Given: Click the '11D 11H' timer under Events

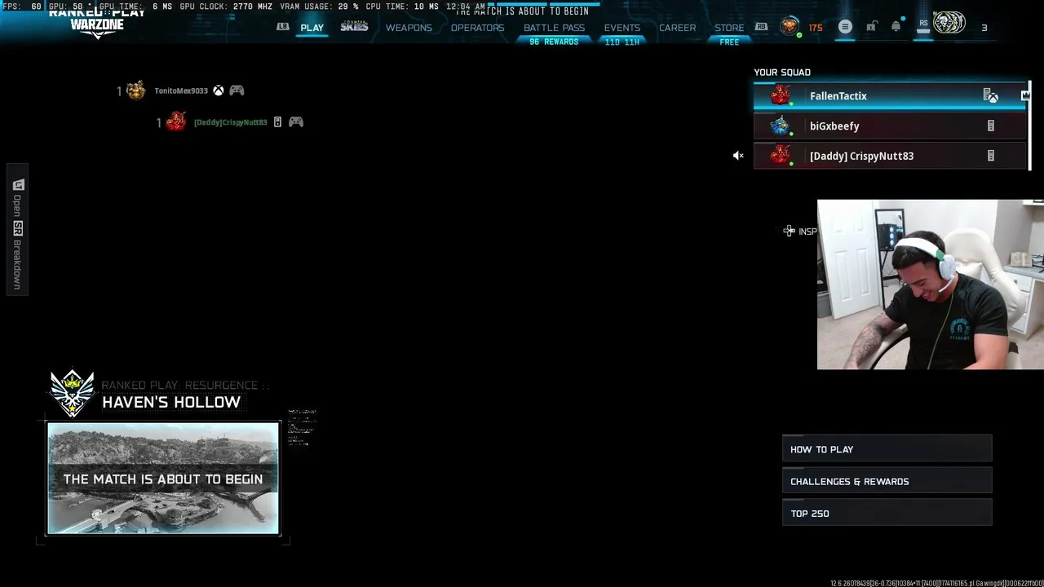Looking at the screenshot, I should 622,42.
